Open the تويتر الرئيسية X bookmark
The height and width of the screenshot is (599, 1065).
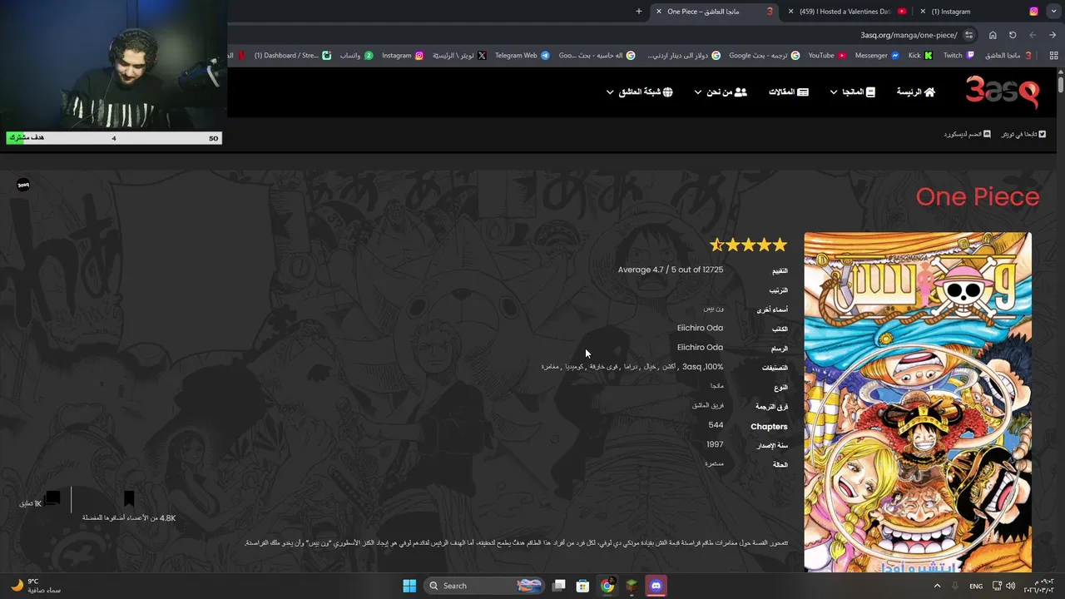click(x=459, y=56)
